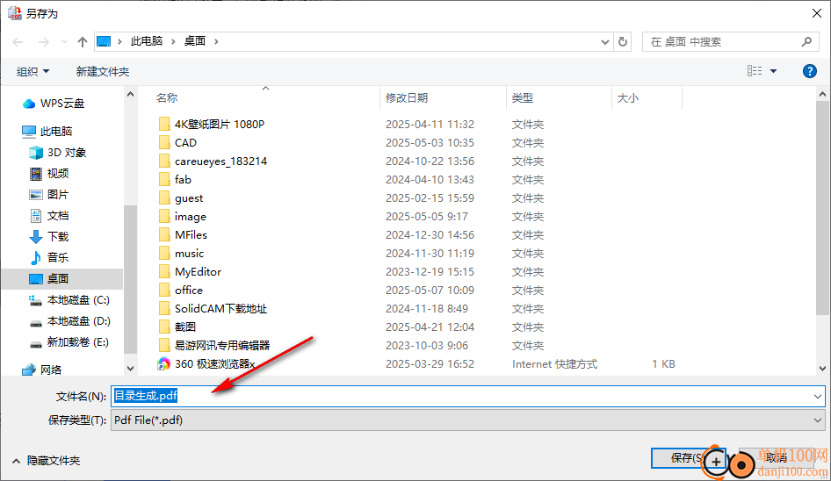
Task: Collapse folders with 隐藏文件夹
Action: (46, 461)
